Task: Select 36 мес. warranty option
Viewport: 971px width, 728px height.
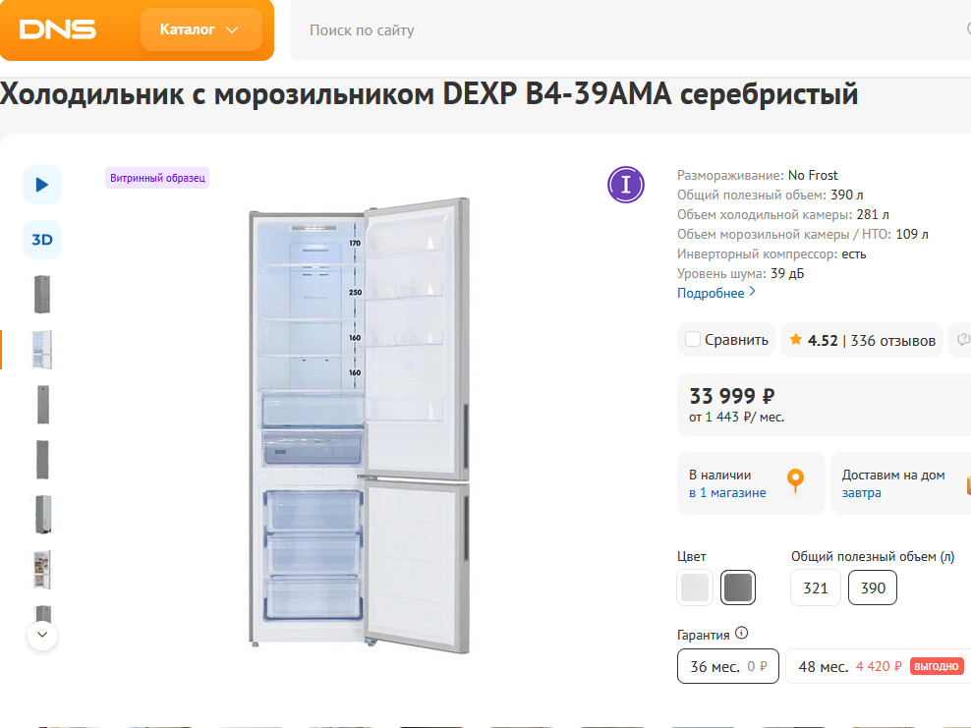Action: [x=727, y=666]
